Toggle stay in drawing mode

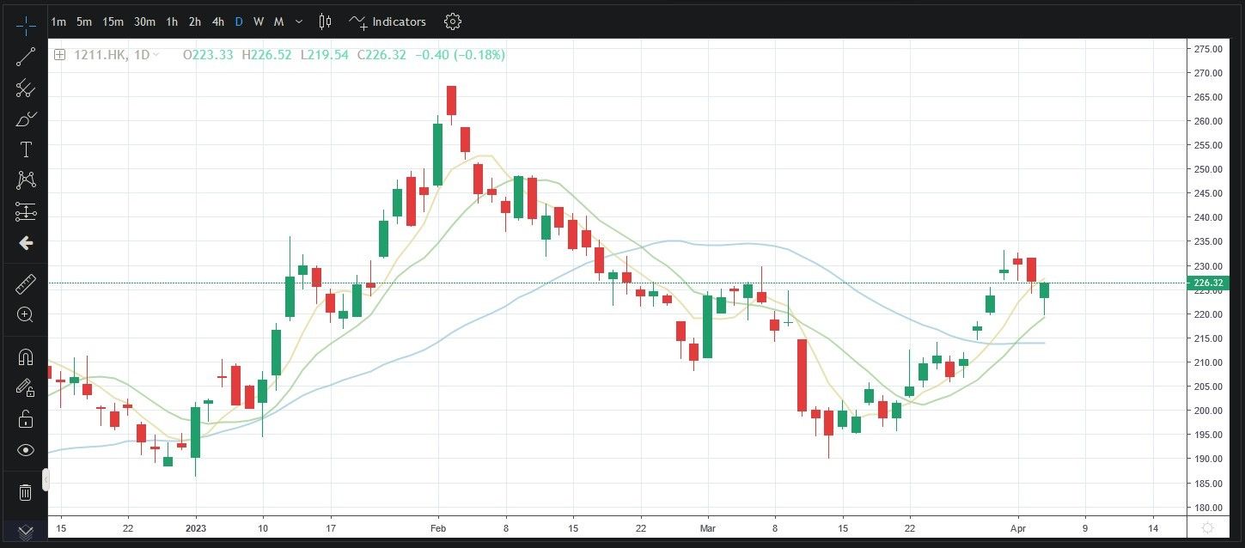click(x=26, y=387)
